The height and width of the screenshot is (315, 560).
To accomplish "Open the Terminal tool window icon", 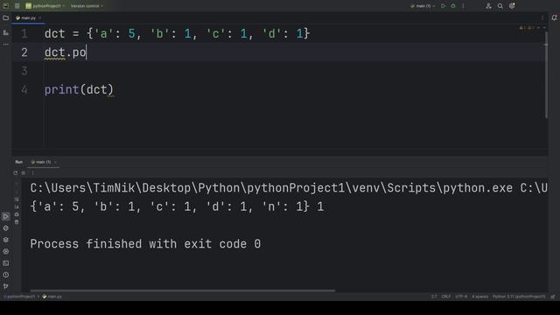I will point(6,263).
